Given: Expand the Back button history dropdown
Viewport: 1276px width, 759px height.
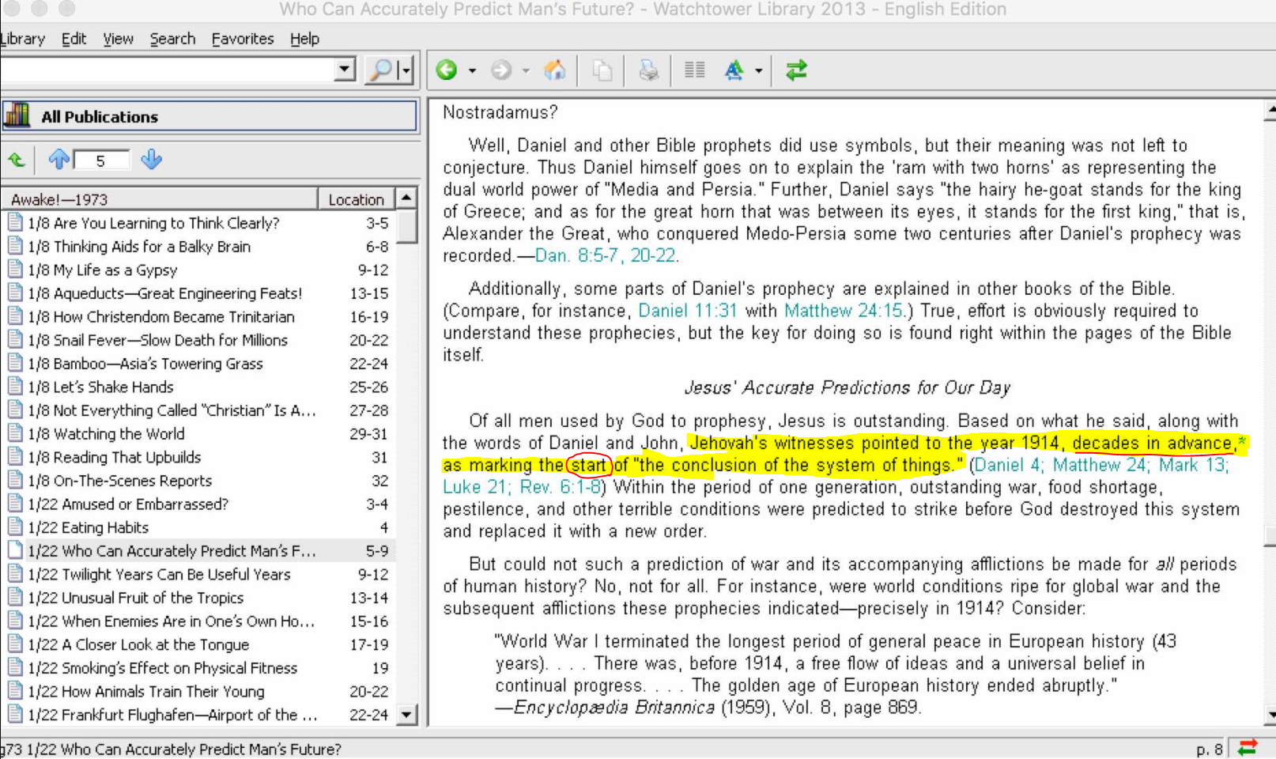Looking at the screenshot, I should pyautogui.click(x=472, y=71).
